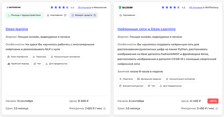Click Практика tag in Нетология card
Image resolution: width=224 pixels, height=117 pixels.
coord(39,57)
